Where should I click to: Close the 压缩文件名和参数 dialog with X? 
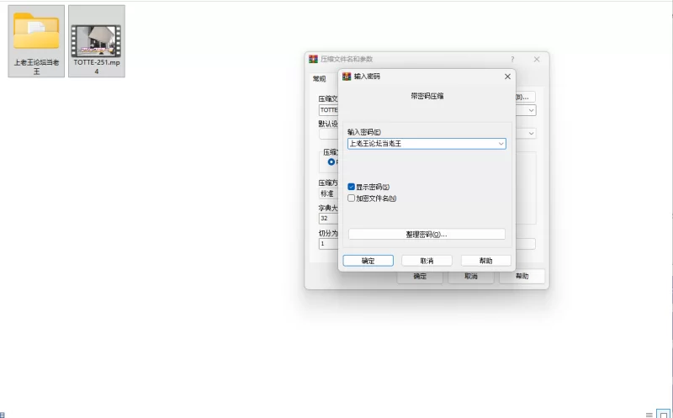[x=537, y=59]
